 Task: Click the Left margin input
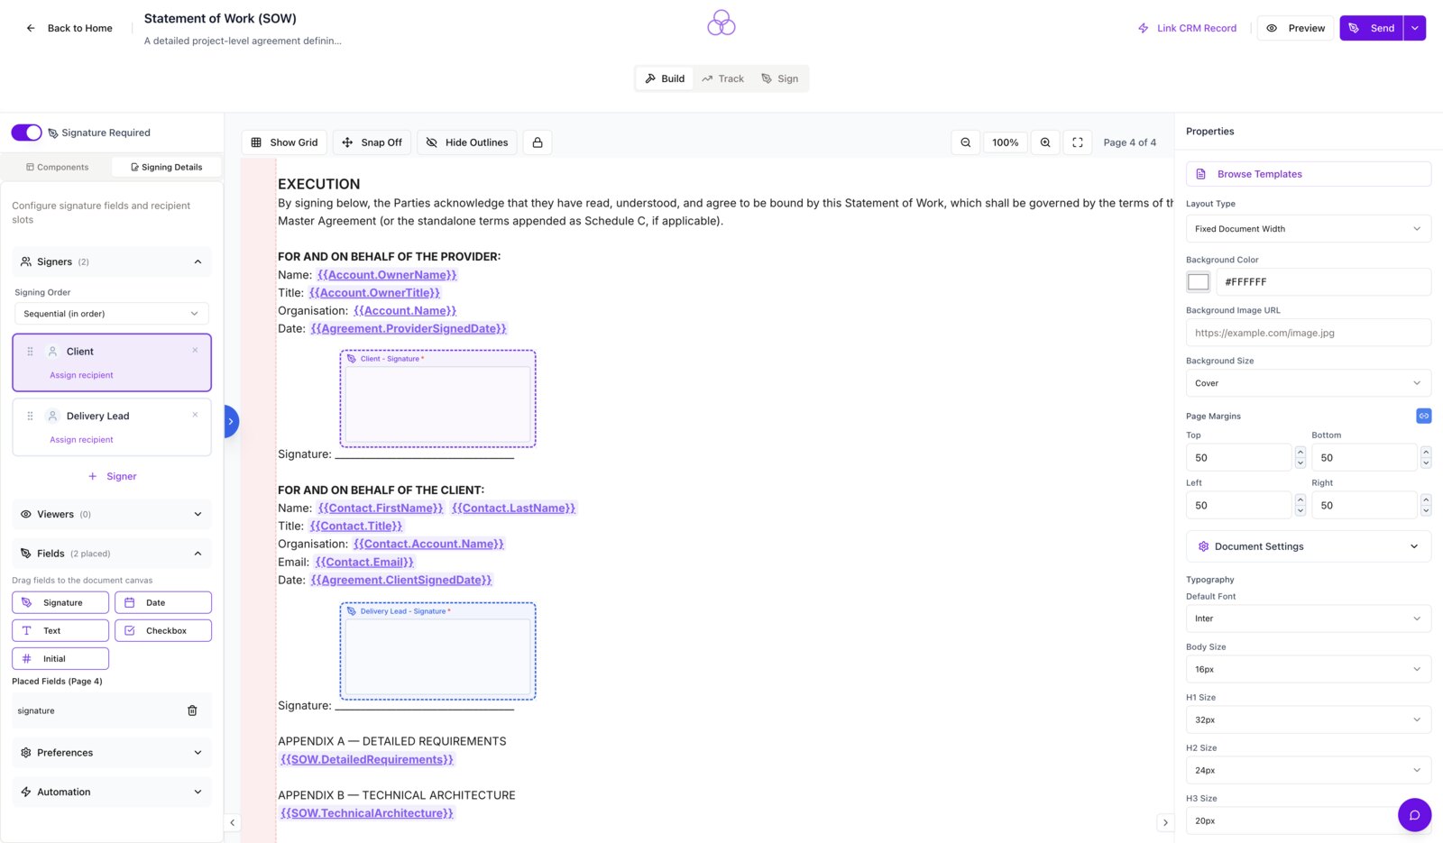[x=1239, y=506]
